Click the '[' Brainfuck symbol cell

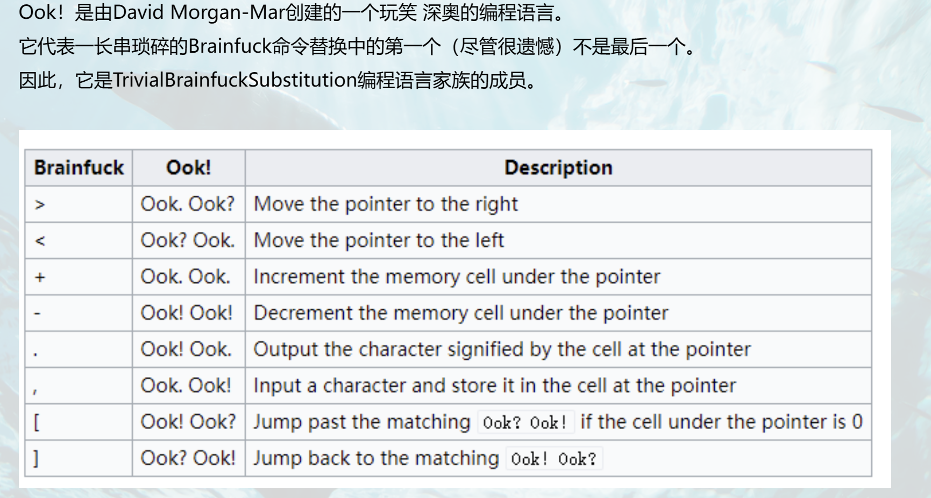pyautogui.click(x=79, y=422)
